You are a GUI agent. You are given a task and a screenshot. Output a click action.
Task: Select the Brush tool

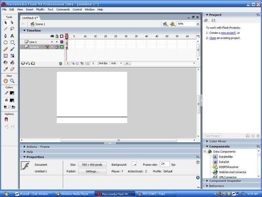click(12, 49)
